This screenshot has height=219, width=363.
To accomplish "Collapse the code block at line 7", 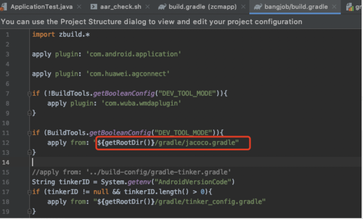I will click(29, 93).
